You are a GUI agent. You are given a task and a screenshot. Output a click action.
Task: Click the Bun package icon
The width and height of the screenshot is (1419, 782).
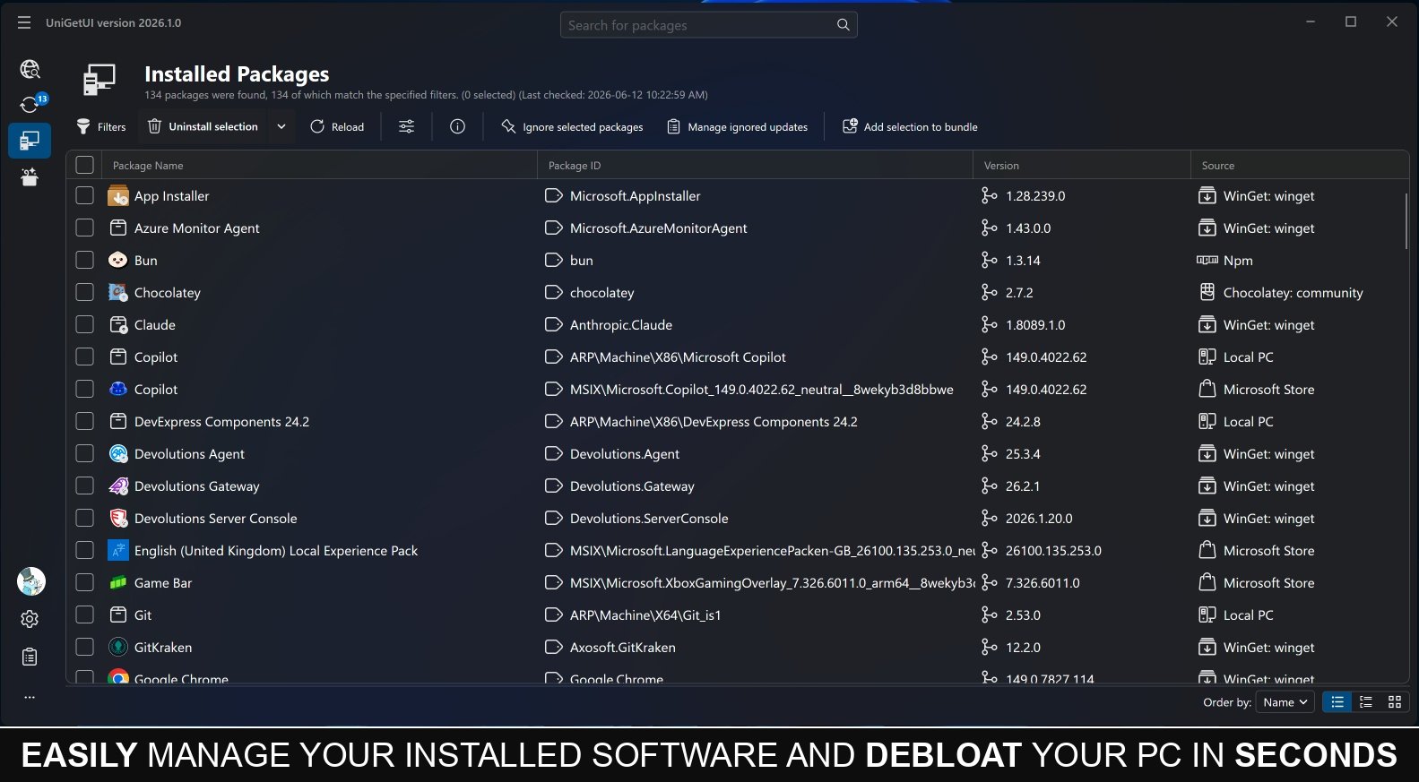(x=117, y=260)
